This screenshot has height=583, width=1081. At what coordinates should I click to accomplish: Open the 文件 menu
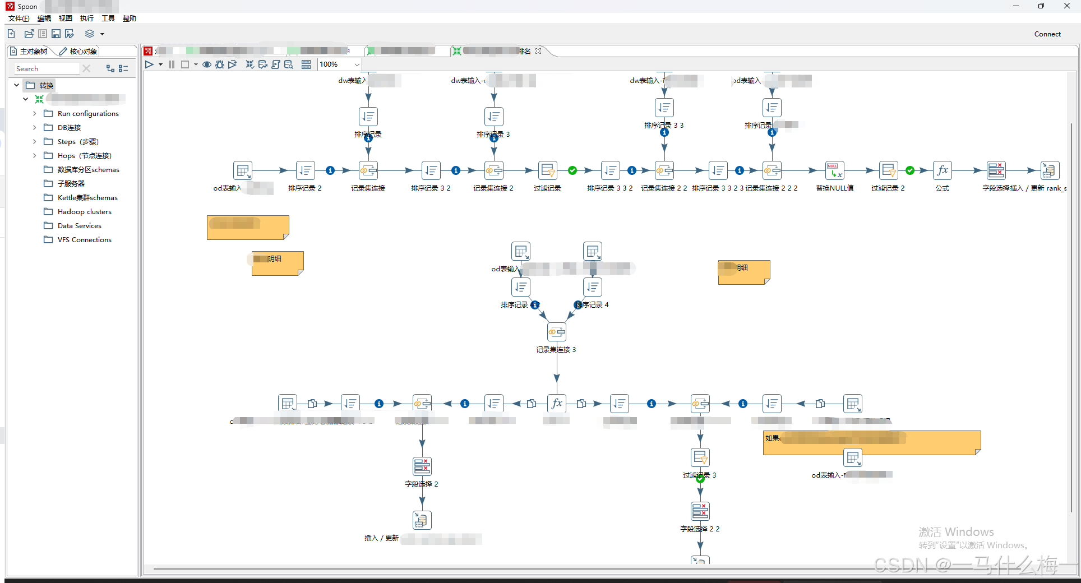click(19, 18)
